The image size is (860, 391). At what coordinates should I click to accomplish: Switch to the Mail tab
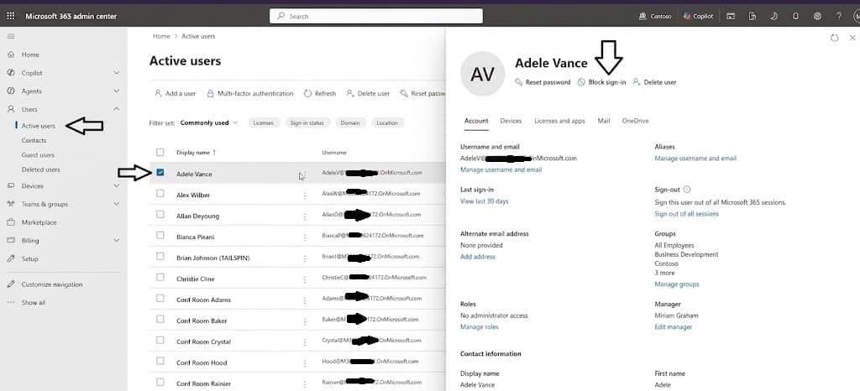coord(603,121)
